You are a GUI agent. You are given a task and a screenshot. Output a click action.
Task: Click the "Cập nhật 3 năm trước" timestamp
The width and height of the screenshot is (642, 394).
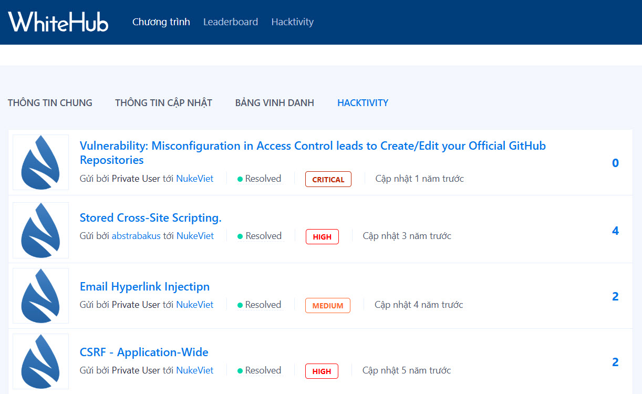407,236
